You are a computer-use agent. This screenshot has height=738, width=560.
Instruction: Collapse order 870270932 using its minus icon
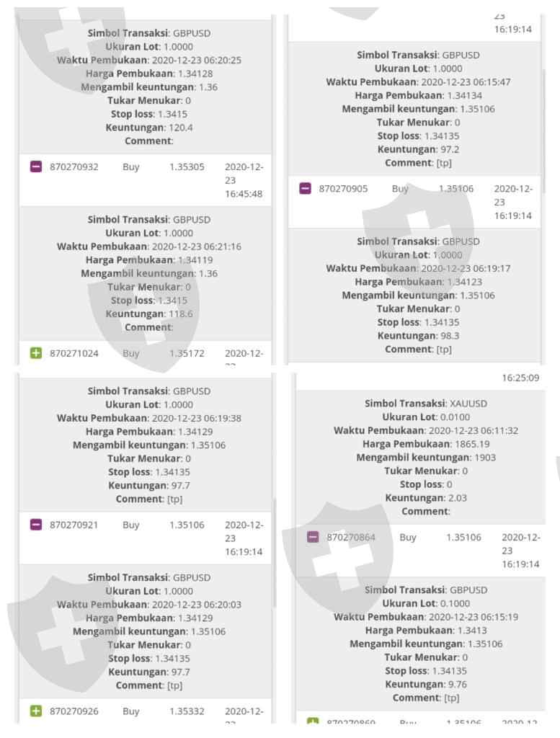[x=36, y=166]
